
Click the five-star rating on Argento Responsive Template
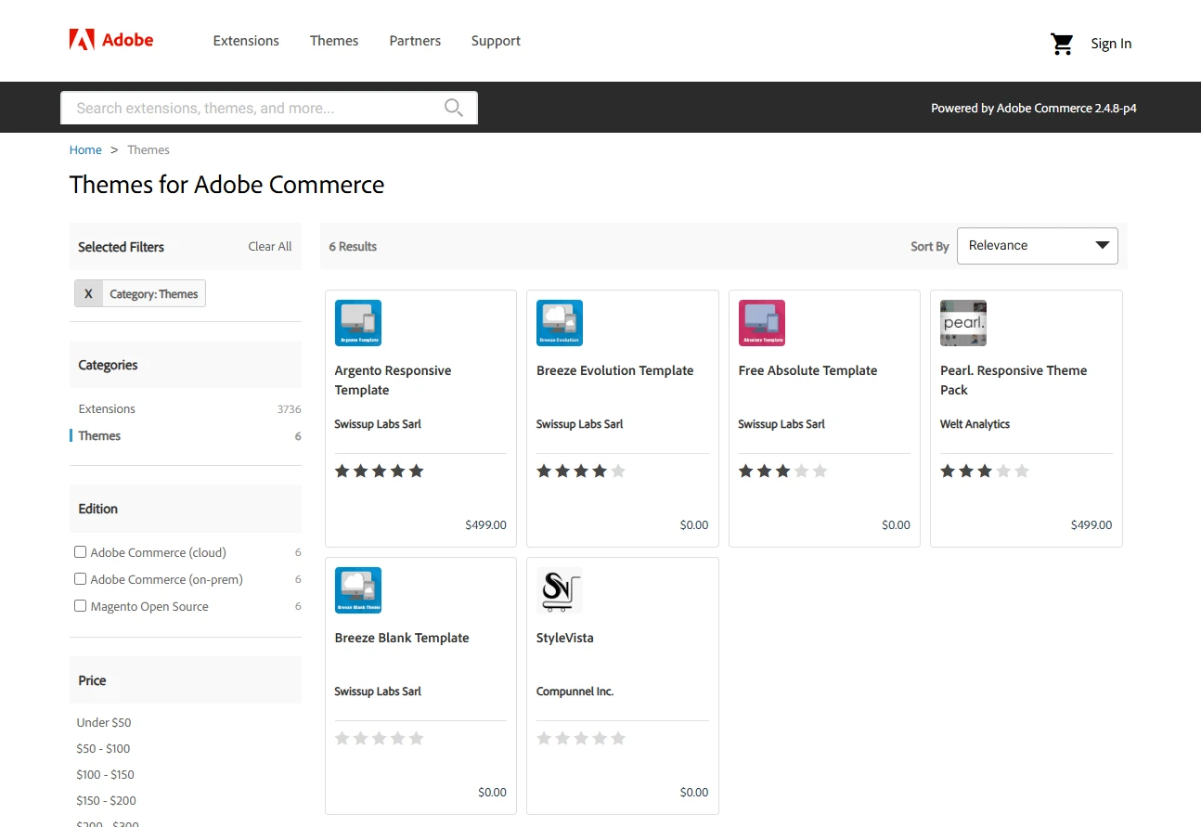379,471
